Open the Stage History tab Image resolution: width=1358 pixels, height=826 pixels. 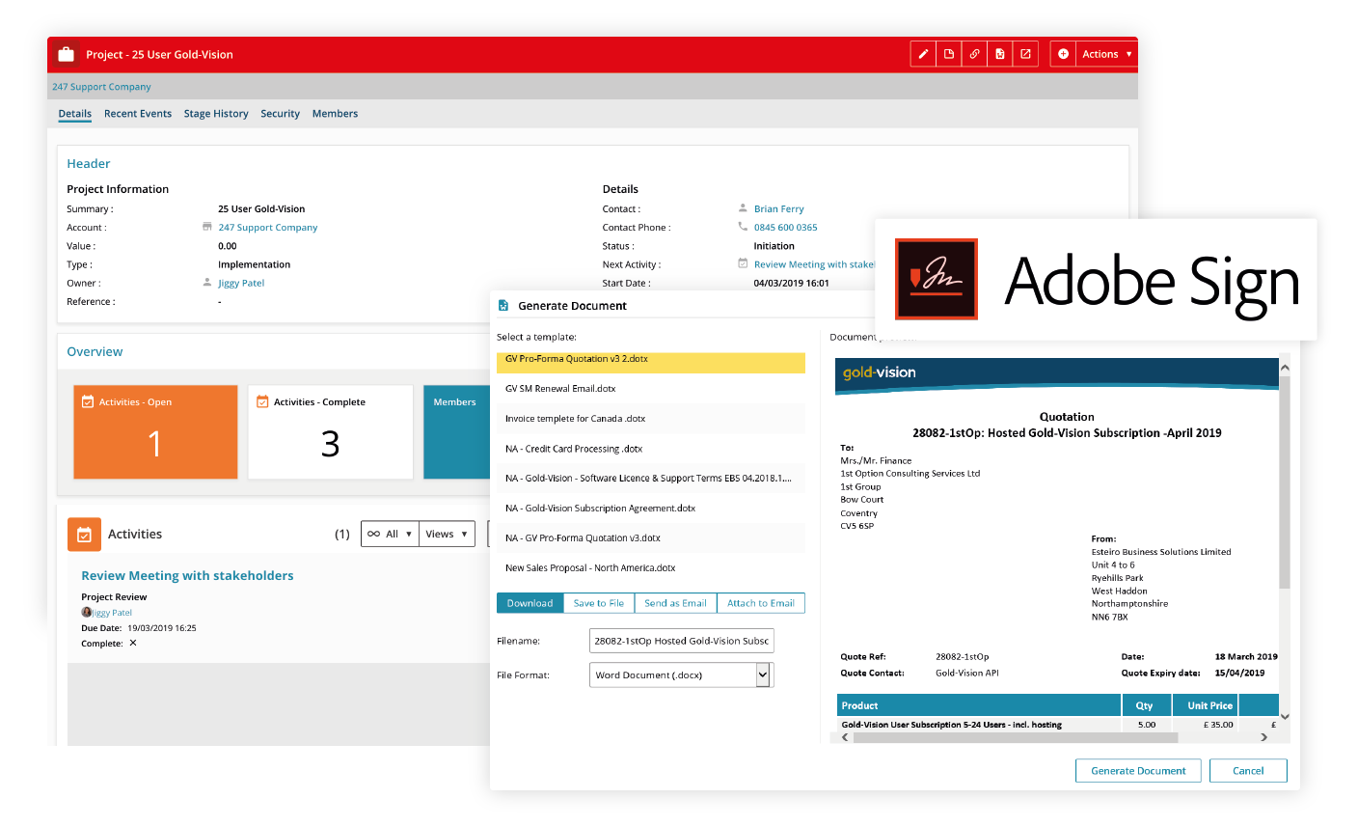pyautogui.click(x=216, y=113)
